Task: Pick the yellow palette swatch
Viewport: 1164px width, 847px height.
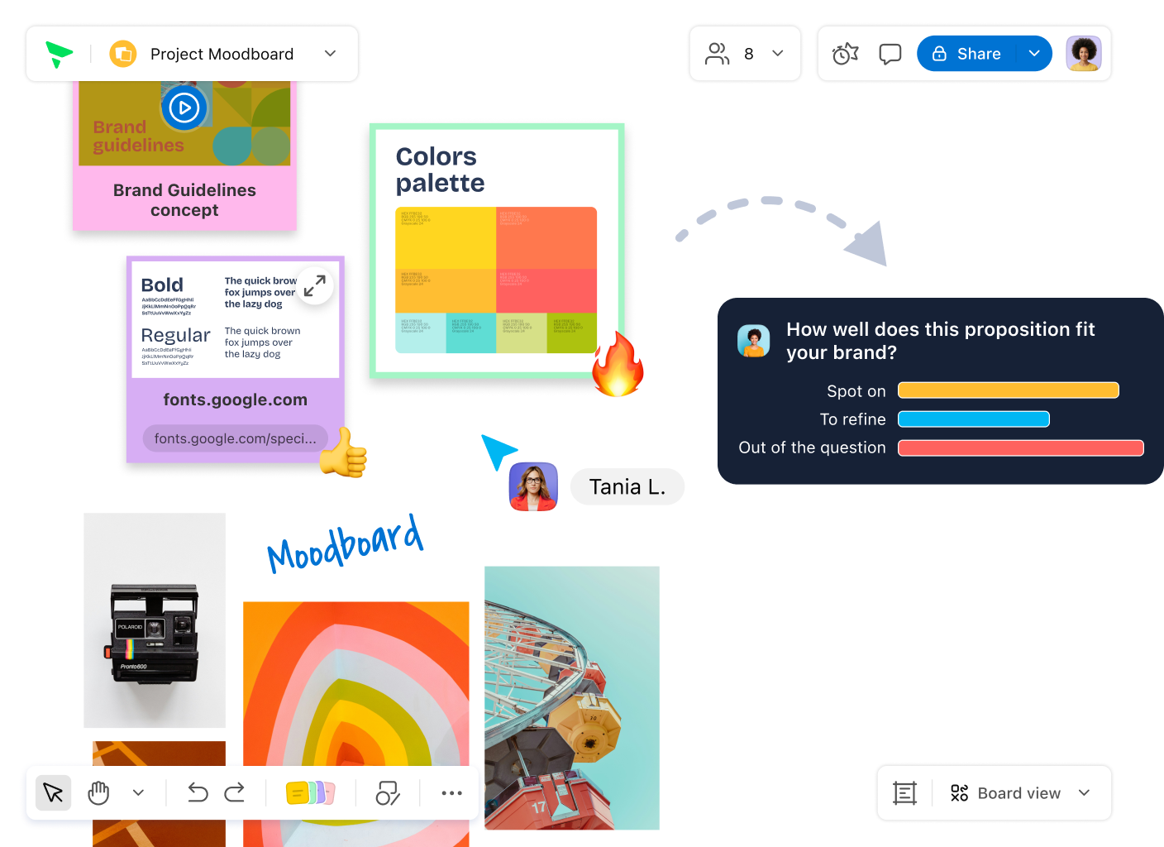Action: (x=446, y=238)
